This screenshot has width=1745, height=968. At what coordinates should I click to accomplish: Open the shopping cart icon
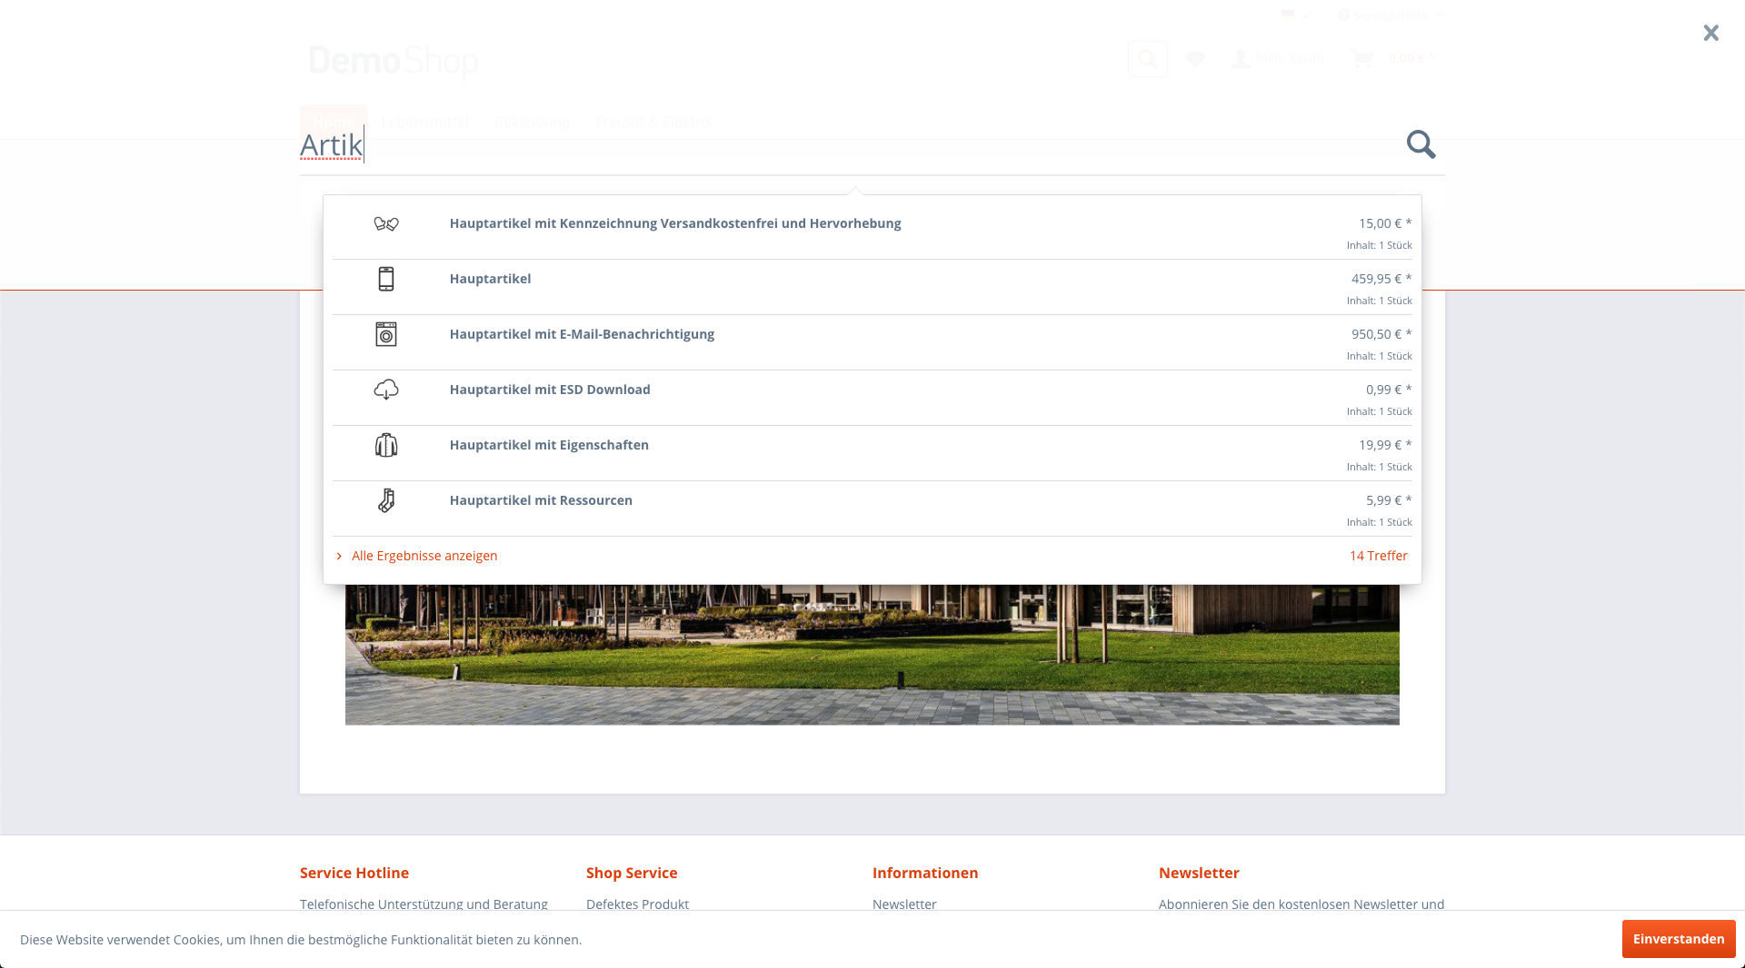tap(1361, 59)
